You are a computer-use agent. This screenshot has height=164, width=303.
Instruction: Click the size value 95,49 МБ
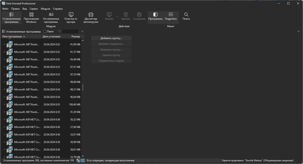point(75,60)
